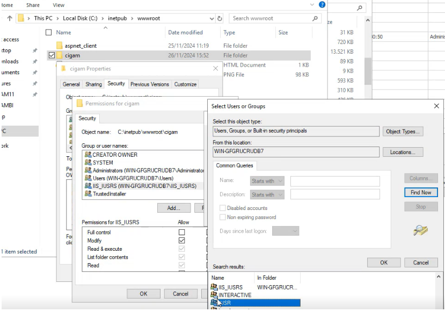Click IIS_IUSRS icon in Group or user names

click(88, 186)
